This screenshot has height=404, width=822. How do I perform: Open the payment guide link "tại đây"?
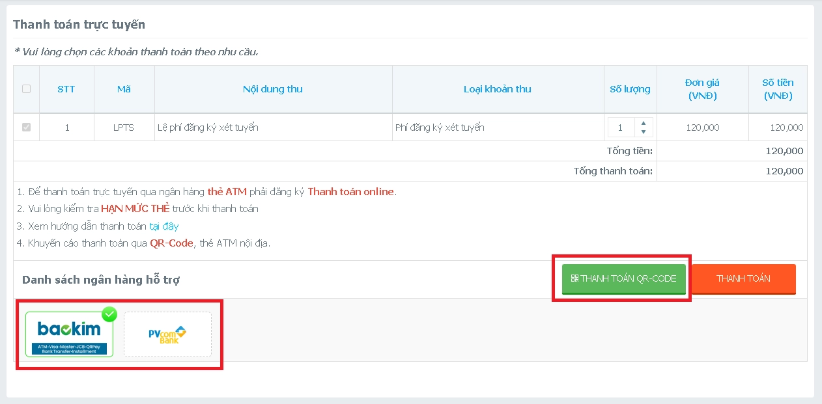click(164, 226)
